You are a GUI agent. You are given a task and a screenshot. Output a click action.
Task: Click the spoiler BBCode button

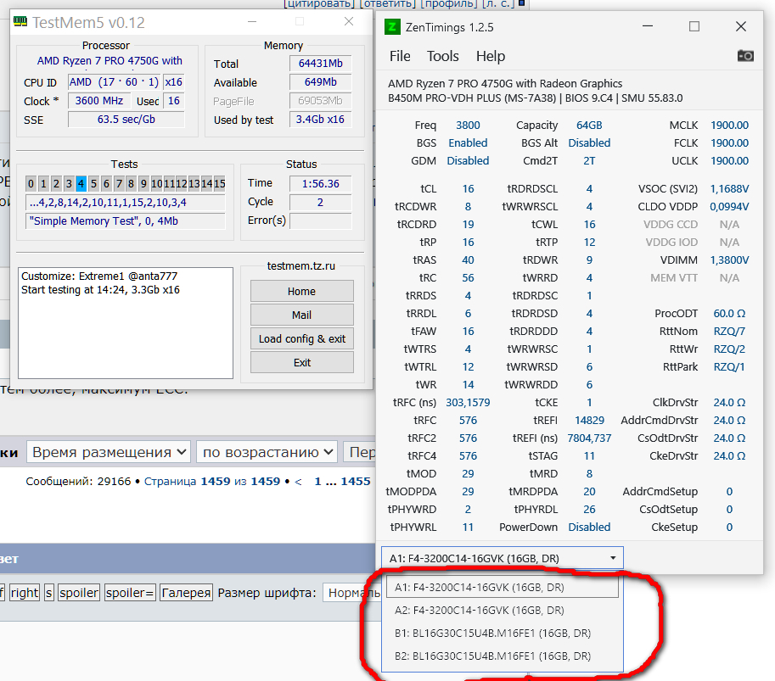point(79,593)
